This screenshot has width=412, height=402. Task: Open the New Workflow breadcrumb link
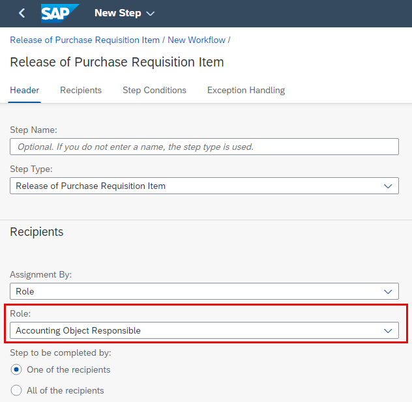click(196, 40)
